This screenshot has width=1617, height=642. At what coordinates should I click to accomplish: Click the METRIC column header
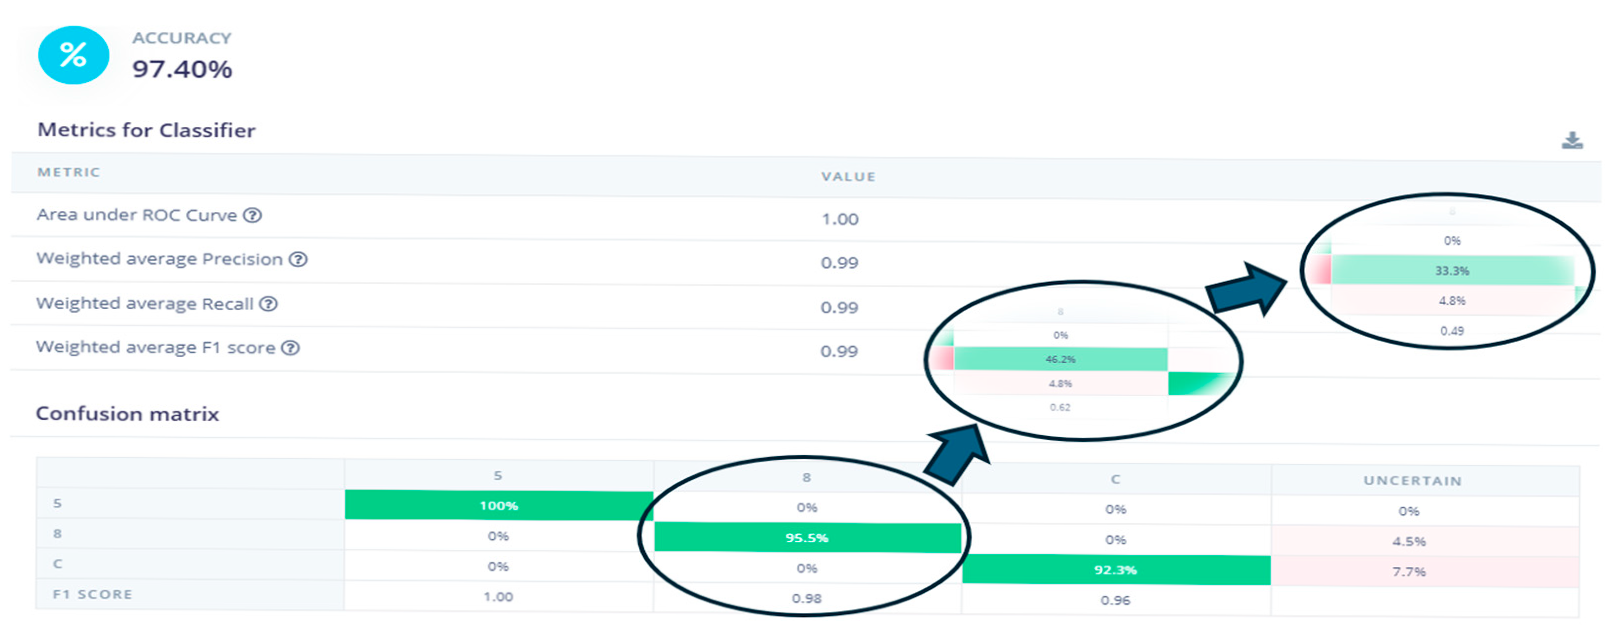pos(69,172)
